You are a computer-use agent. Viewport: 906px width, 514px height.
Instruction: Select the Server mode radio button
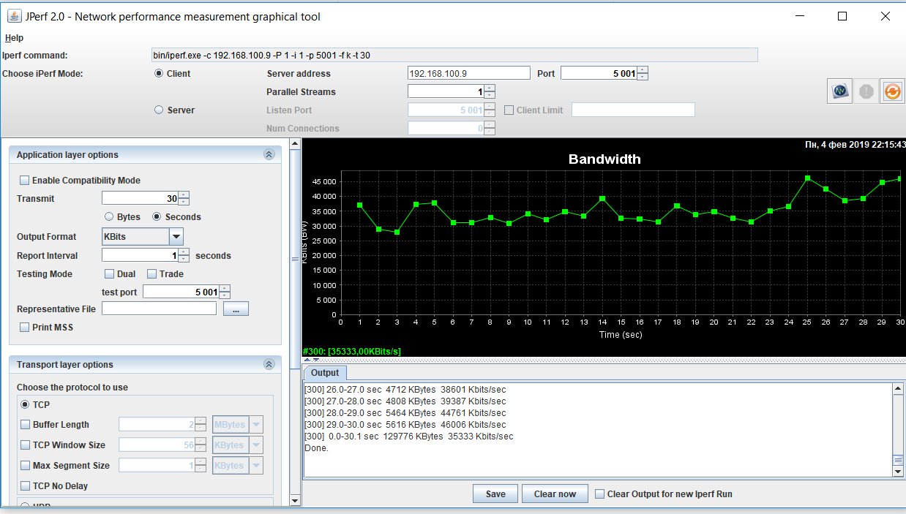[x=159, y=110]
